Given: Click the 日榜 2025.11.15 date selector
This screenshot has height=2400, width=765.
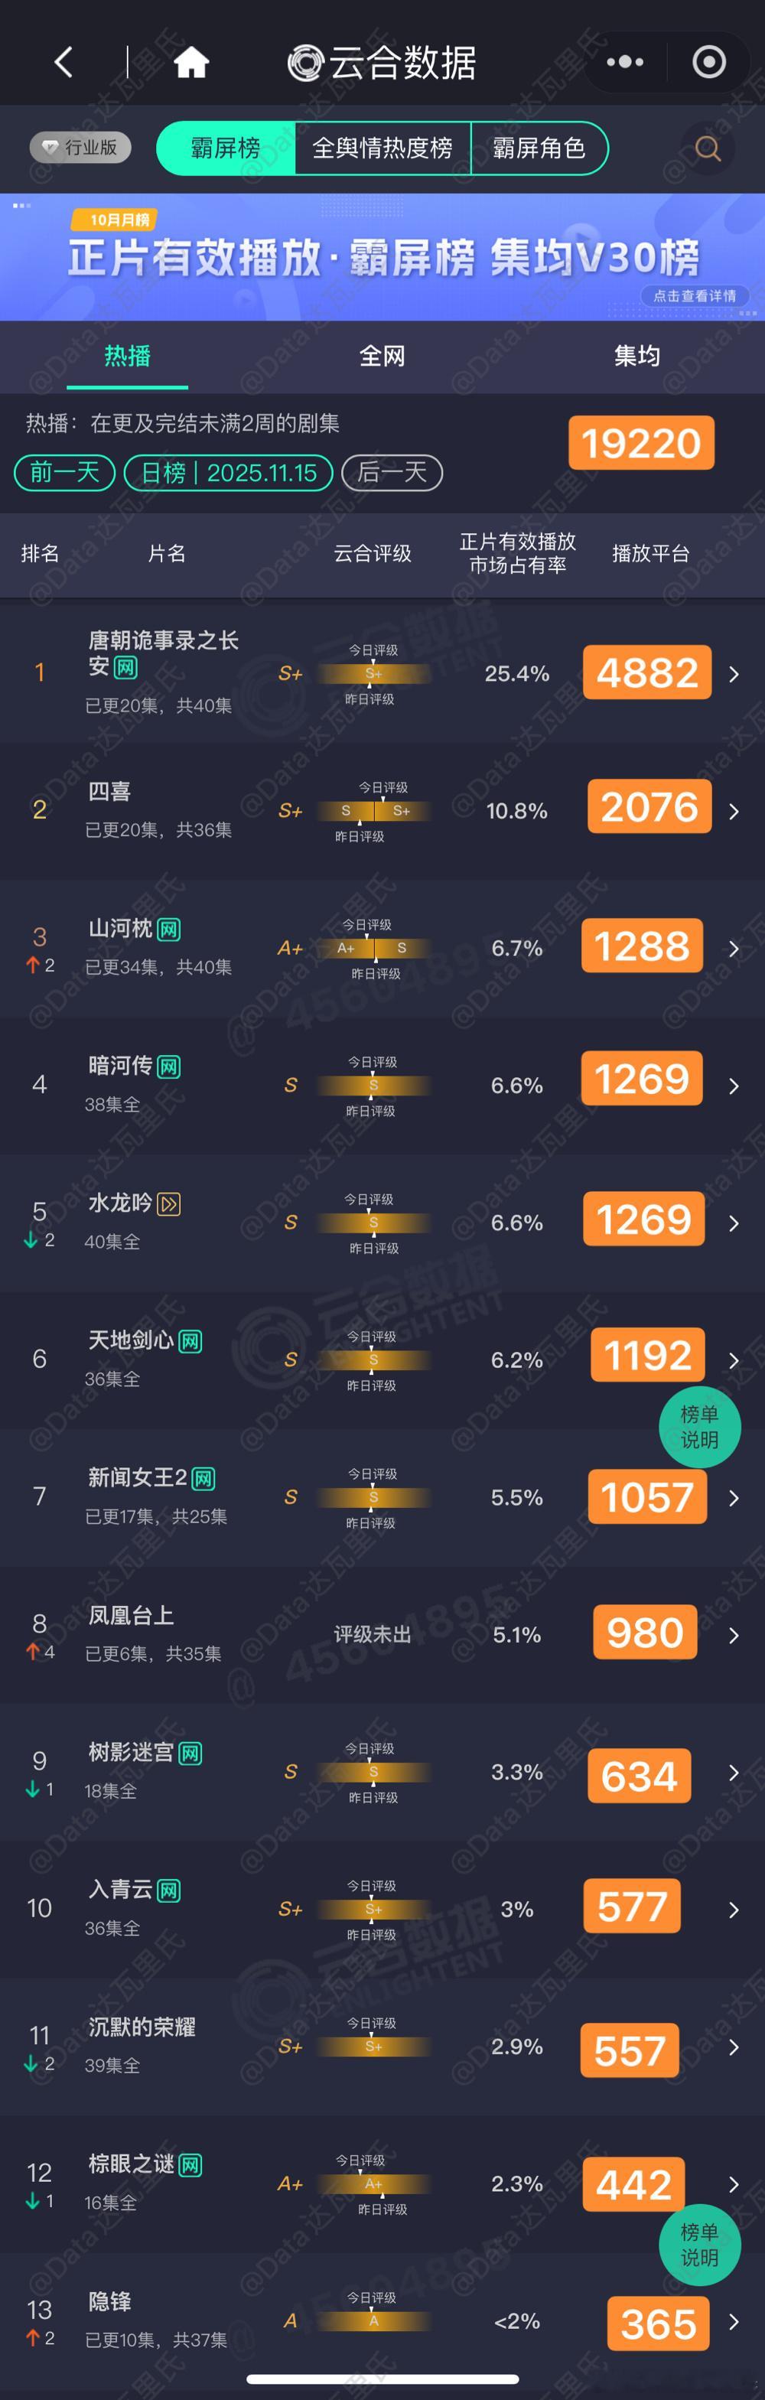Looking at the screenshot, I should point(227,472).
